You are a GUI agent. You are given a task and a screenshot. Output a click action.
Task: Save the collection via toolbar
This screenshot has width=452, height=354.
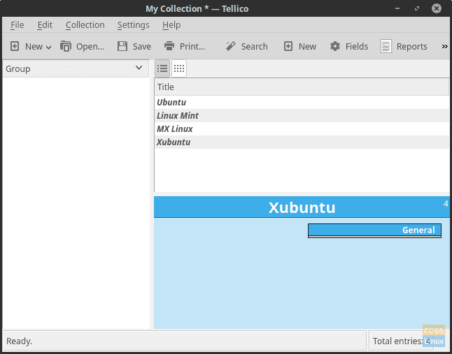[134, 46]
